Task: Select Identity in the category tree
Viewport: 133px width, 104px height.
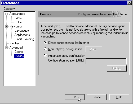Action: [x=14, y=43]
